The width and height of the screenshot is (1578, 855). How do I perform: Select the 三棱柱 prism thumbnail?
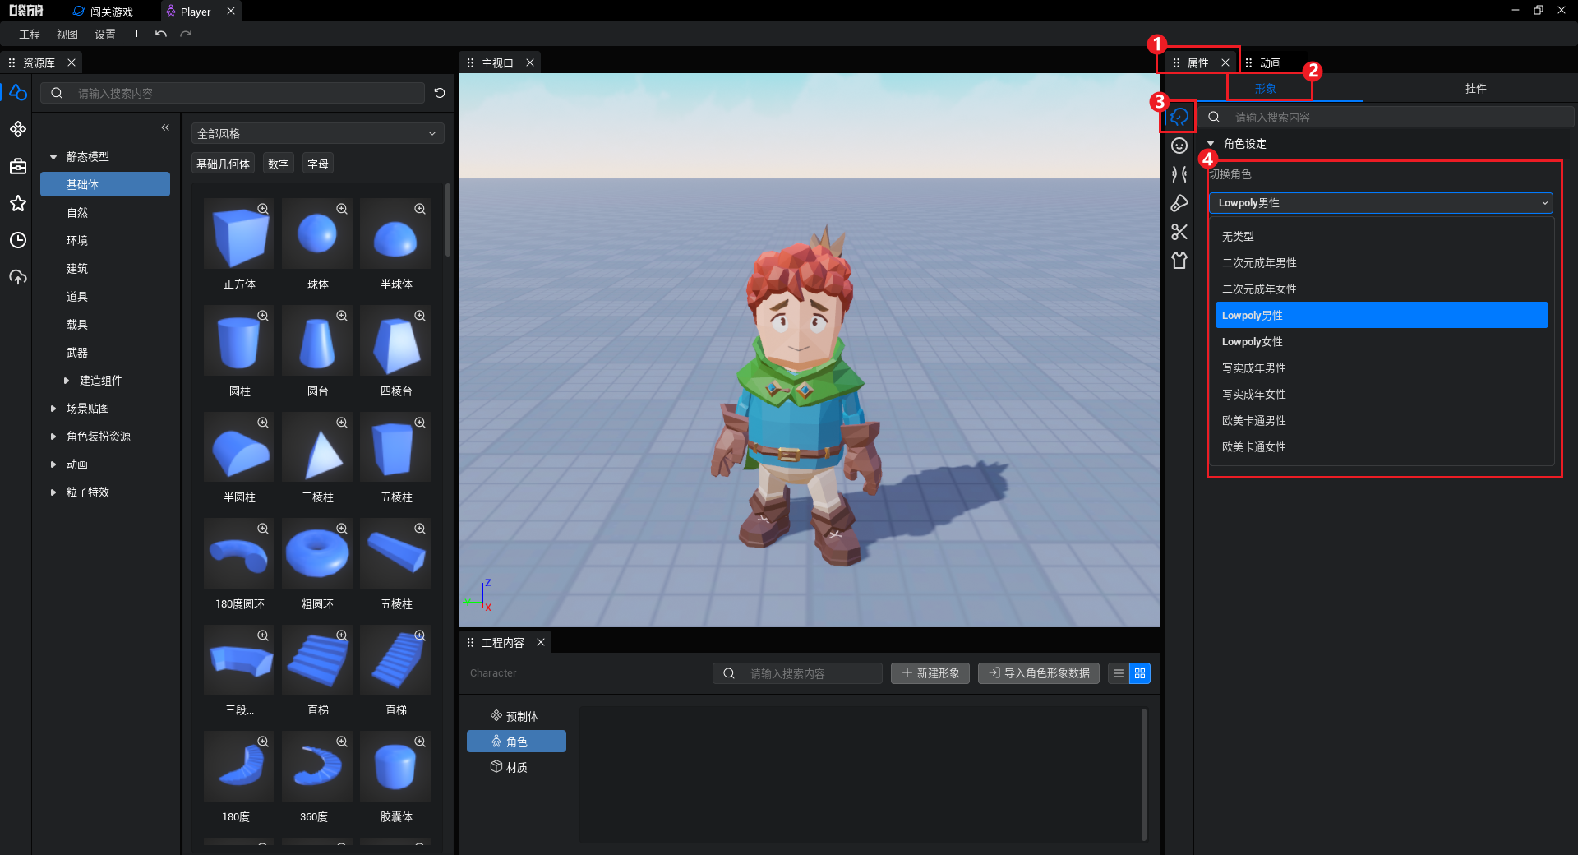pyautogui.click(x=317, y=446)
